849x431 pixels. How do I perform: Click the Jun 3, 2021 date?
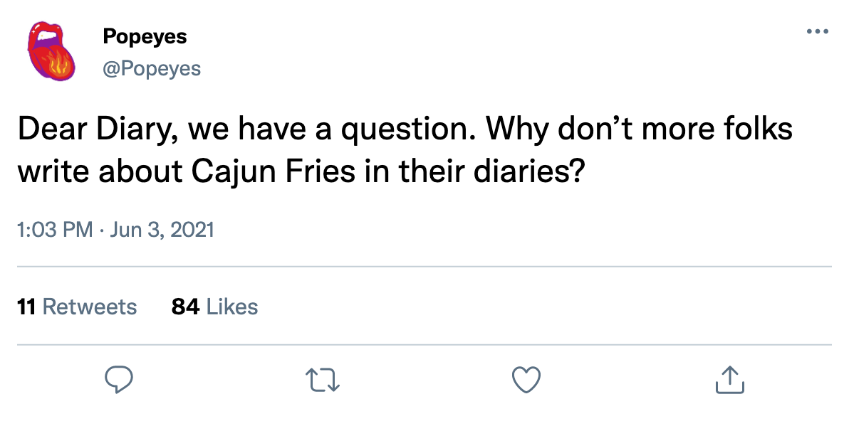[x=161, y=230]
